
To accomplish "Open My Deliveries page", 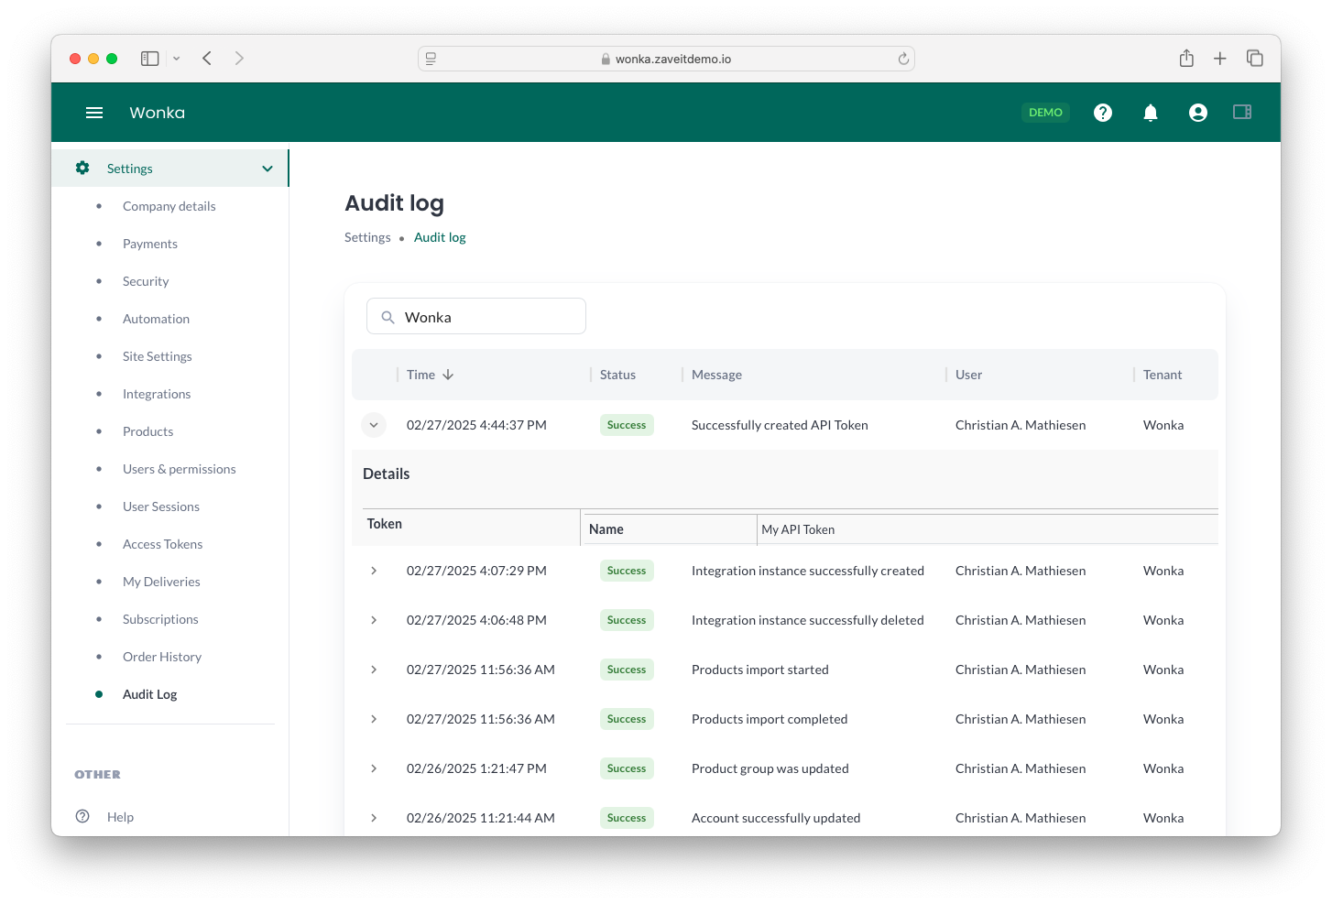I will [161, 582].
